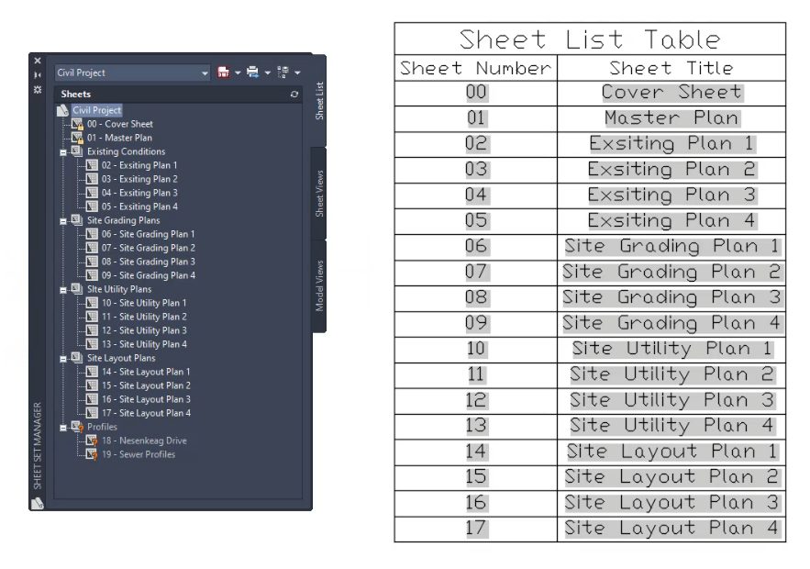Select the Civil Project sheet set icon
This screenshot has width=810, height=569.
(62, 111)
